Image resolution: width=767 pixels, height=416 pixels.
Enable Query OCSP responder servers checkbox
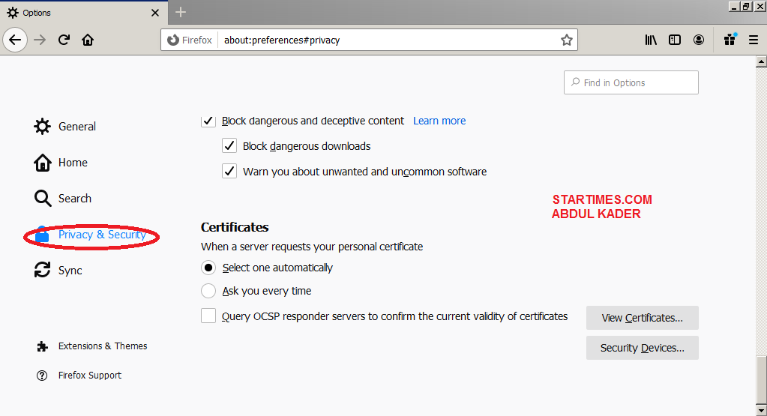pyautogui.click(x=208, y=316)
